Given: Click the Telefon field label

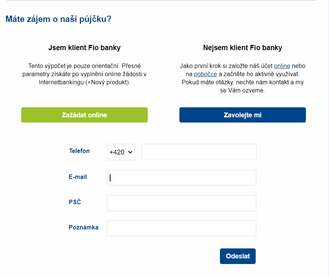Looking at the screenshot, I should pos(79,151).
